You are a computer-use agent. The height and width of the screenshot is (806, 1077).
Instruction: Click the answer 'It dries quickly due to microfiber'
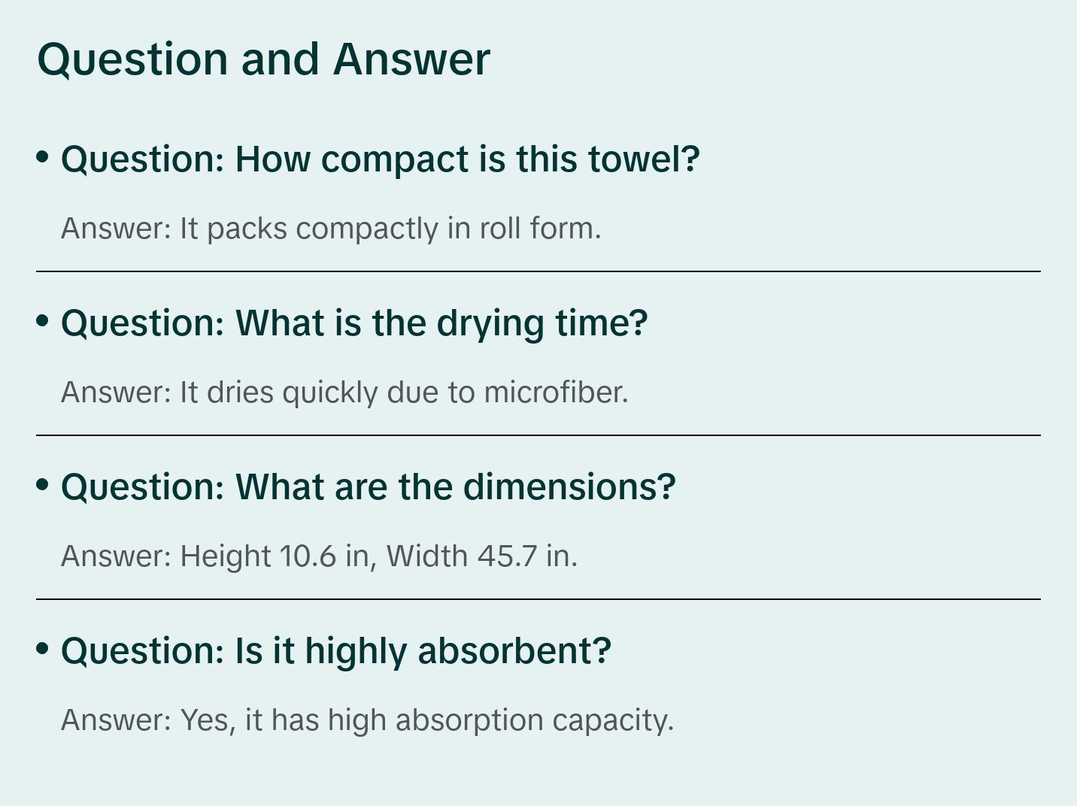344,392
